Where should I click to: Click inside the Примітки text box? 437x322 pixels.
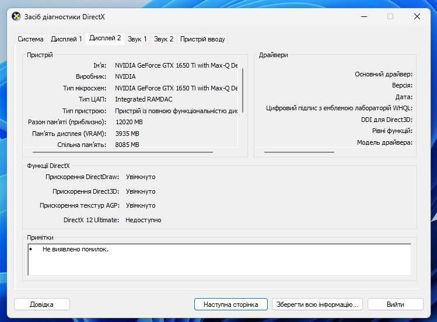pyautogui.click(x=219, y=260)
